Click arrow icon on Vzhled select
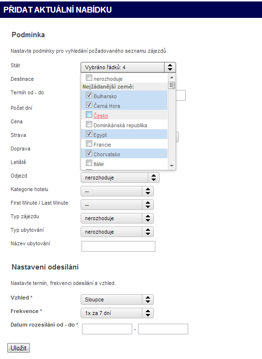Viewport: 262px width, 359px height. click(148, 299)
